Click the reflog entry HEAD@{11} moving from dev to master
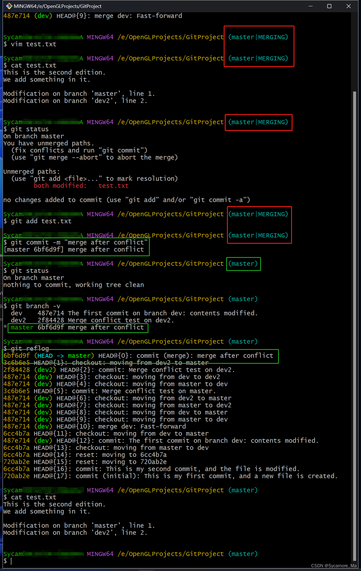361x571 pixels. click(x=106, y=433)
